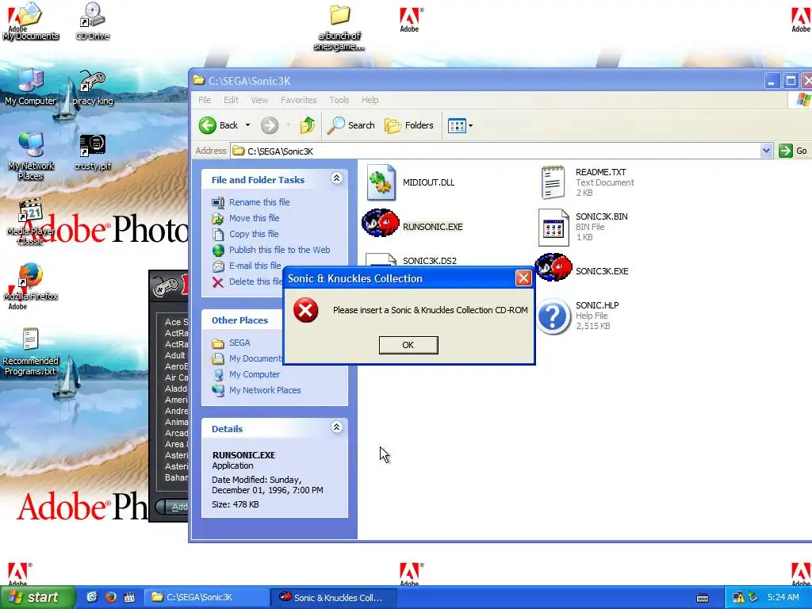Select the RUNSONIC.EXE icon

tap(381, 223)
